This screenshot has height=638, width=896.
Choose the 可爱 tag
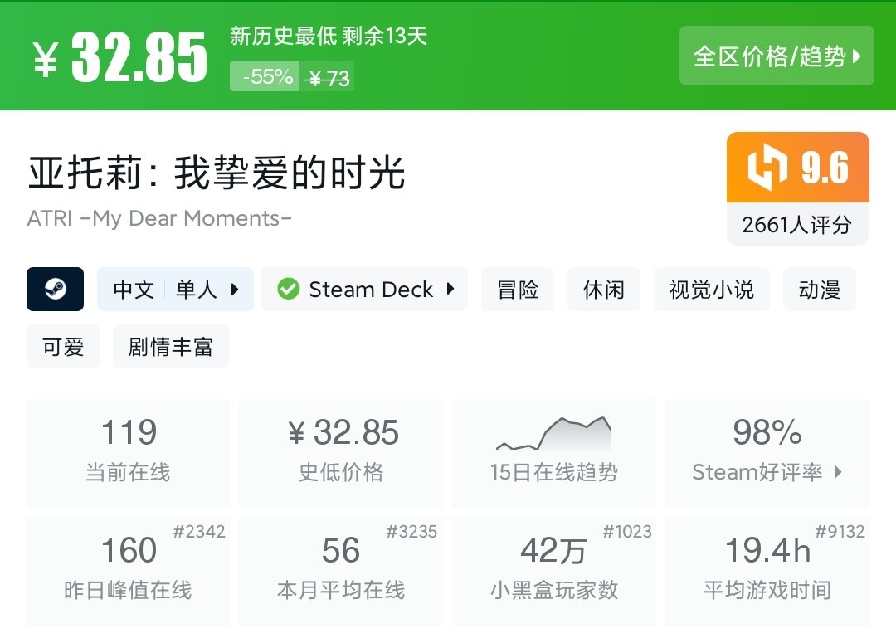(63, 346)
